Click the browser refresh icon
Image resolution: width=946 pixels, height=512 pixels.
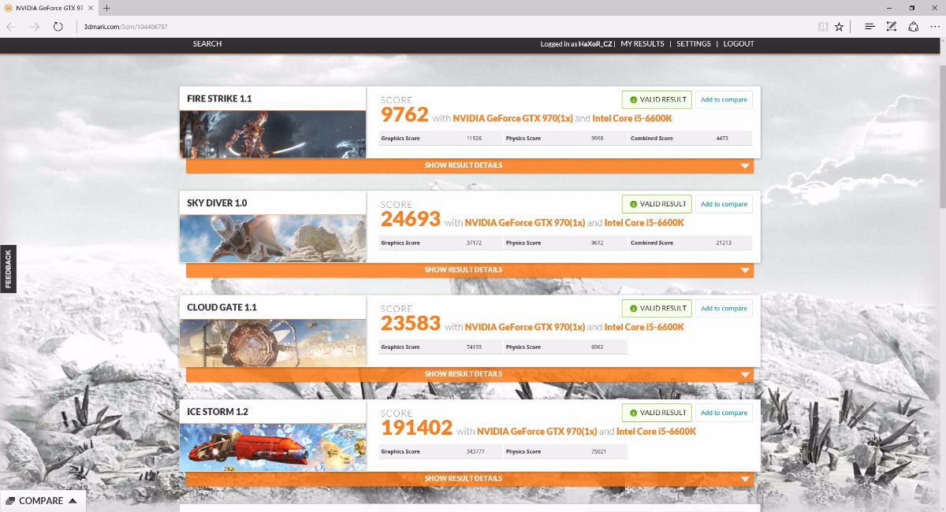tap(58, 27)
